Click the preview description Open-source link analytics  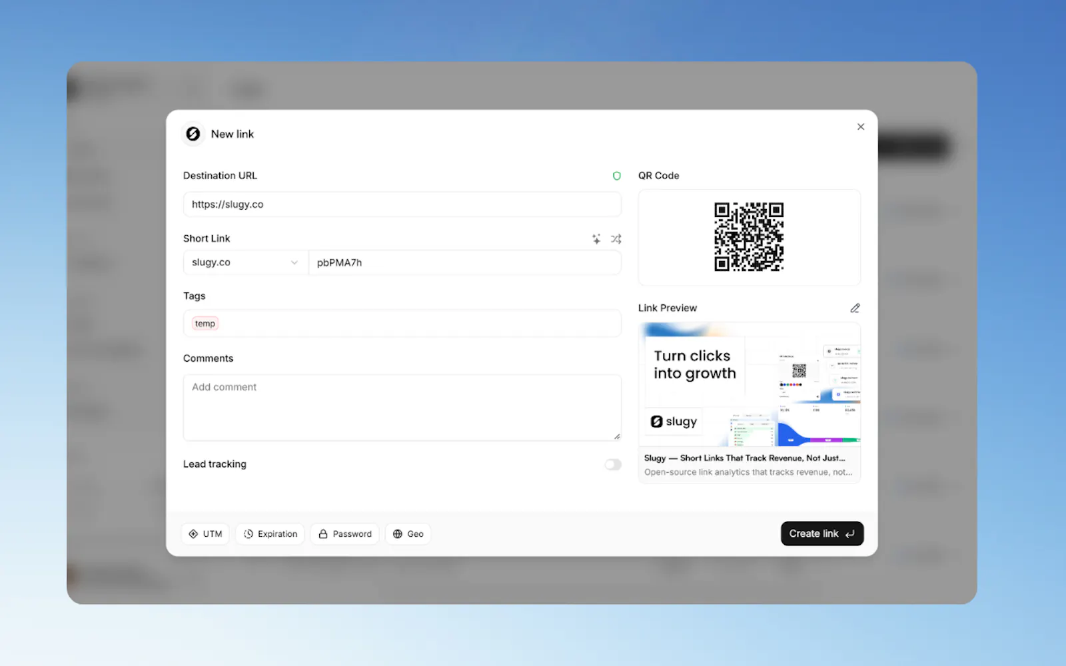[748, 472]
